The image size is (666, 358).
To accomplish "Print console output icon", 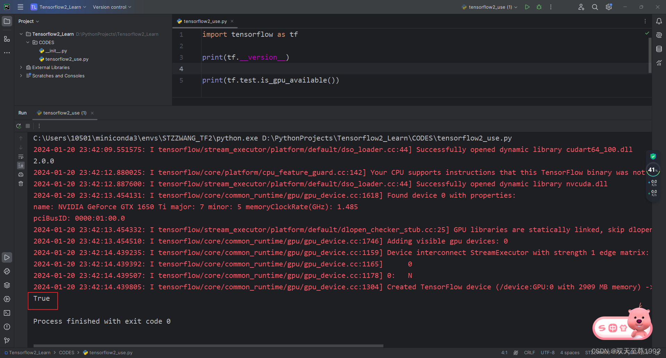I will (21, 174).
